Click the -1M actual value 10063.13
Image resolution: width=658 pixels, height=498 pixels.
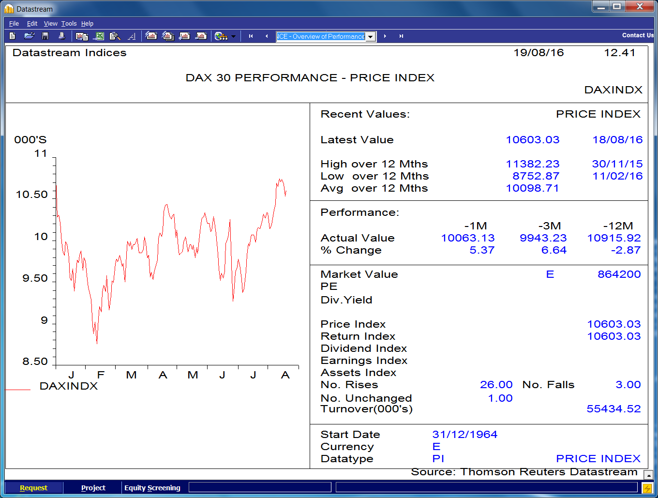tap(468, 238)
